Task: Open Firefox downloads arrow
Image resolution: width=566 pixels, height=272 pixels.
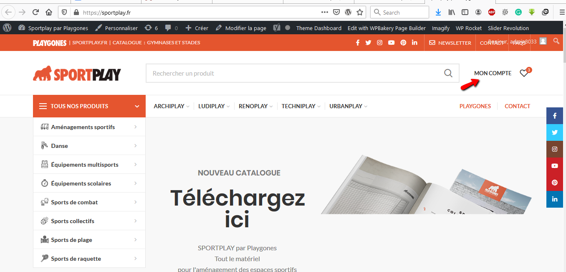Action: 438,13
